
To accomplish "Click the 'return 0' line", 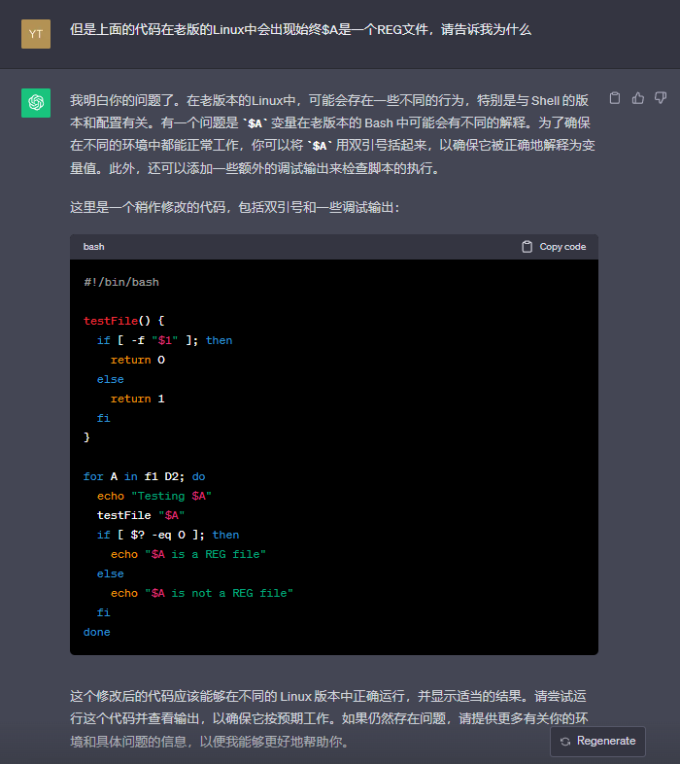I will pos(137,360).
